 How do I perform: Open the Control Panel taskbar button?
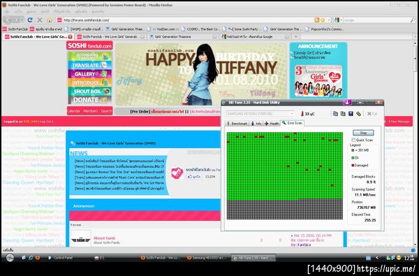pos(60,258)
